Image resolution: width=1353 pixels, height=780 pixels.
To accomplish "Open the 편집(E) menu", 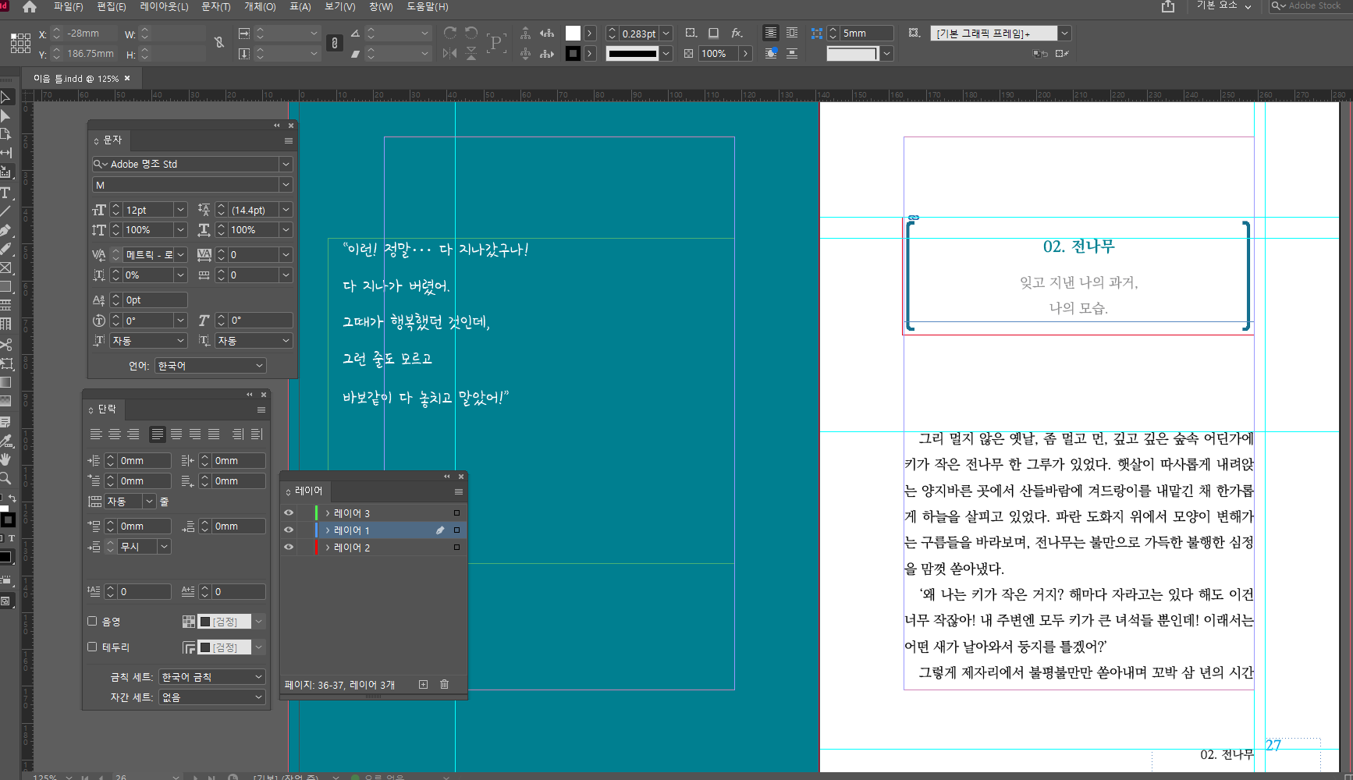I will point(111,6).
